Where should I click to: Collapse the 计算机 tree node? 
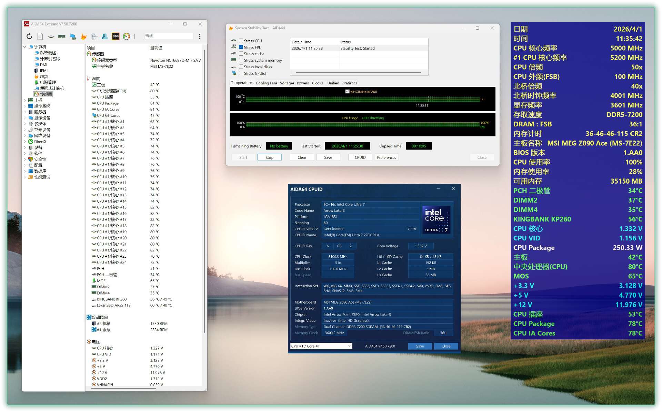[x=25, y=47]
